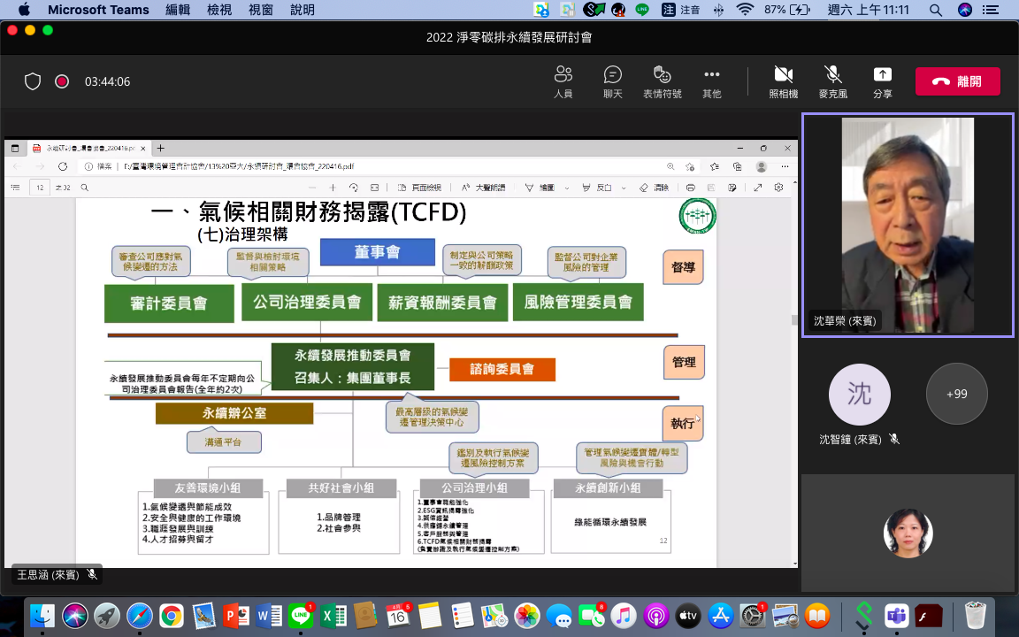Click 反白 highlight tool in shared PDF toolbar
The image size is (1019, 637).
coord(596,188)
